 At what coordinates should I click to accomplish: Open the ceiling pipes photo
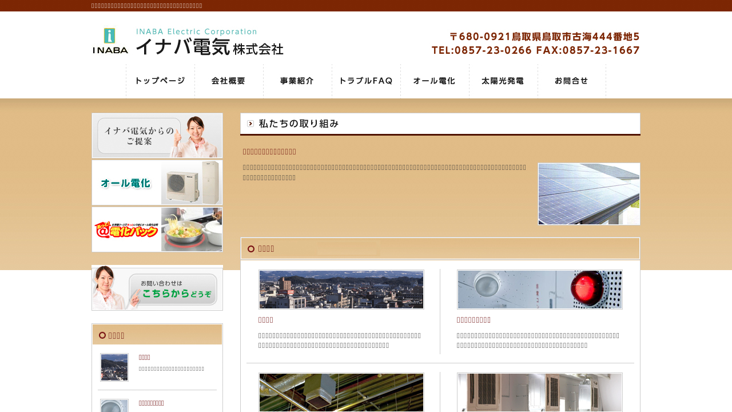[x=341, y=393]
